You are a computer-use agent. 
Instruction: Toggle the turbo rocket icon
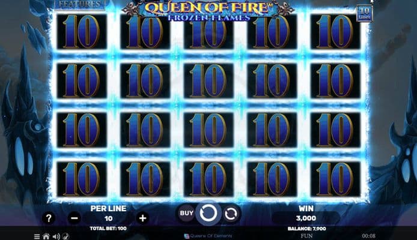65,236
